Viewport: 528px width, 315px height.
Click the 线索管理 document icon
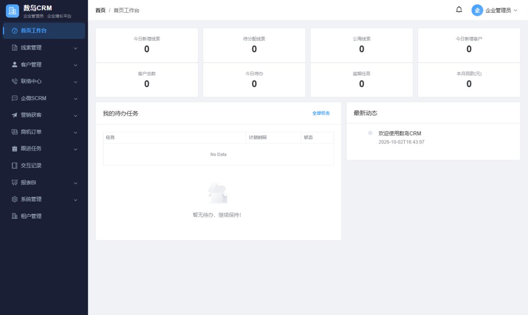15,48
